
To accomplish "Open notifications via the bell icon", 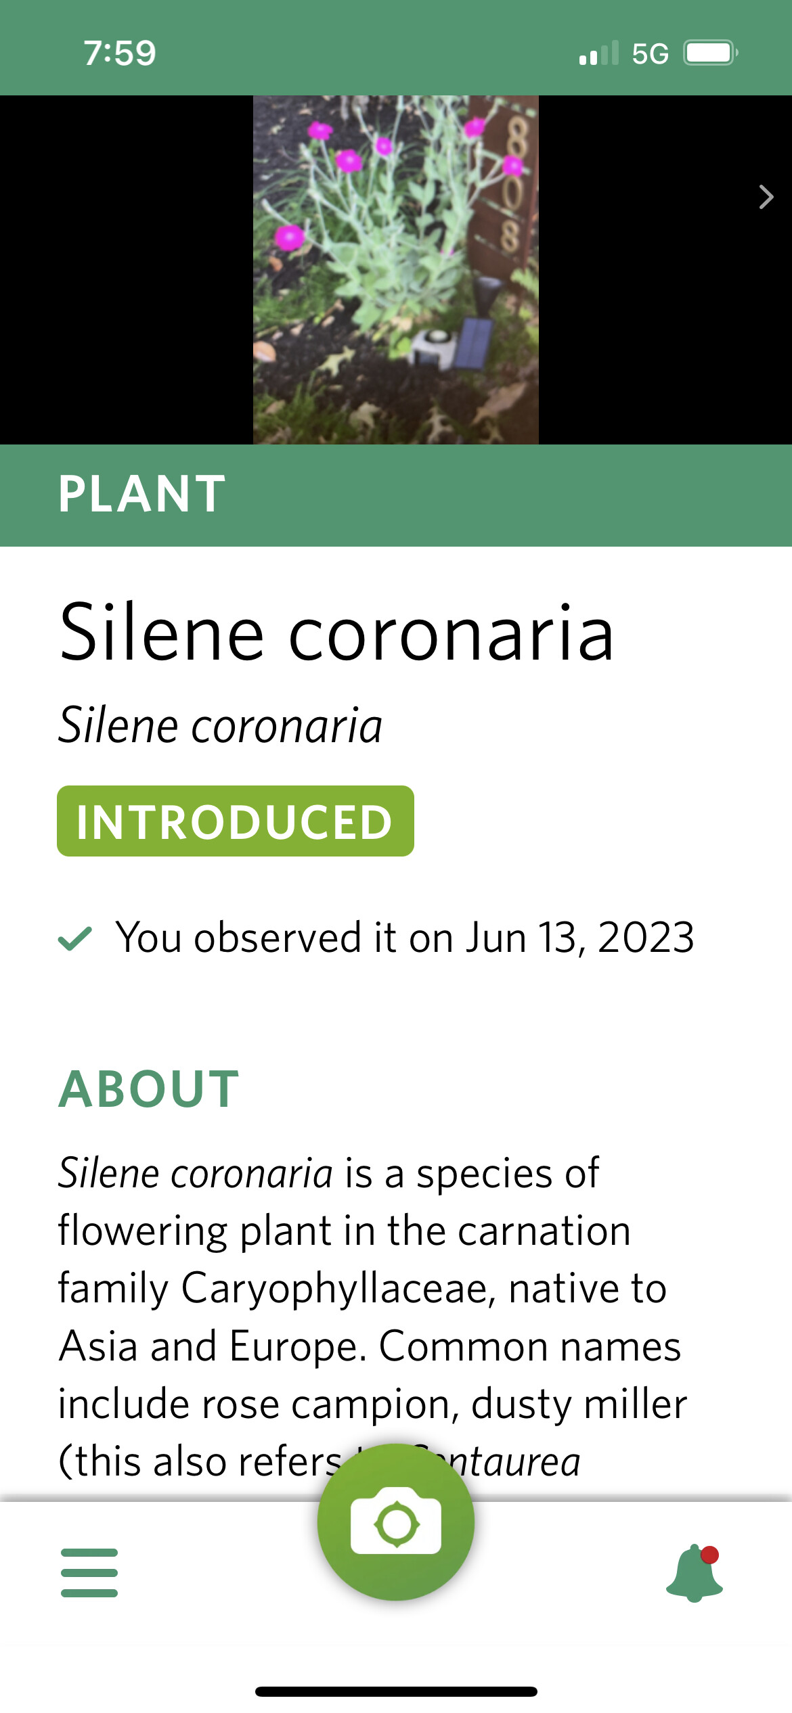I will point(695,1574).
